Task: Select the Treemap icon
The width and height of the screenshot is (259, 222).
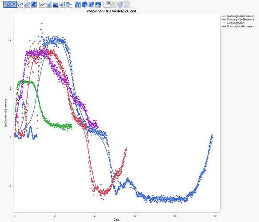Action: [91, 4]
